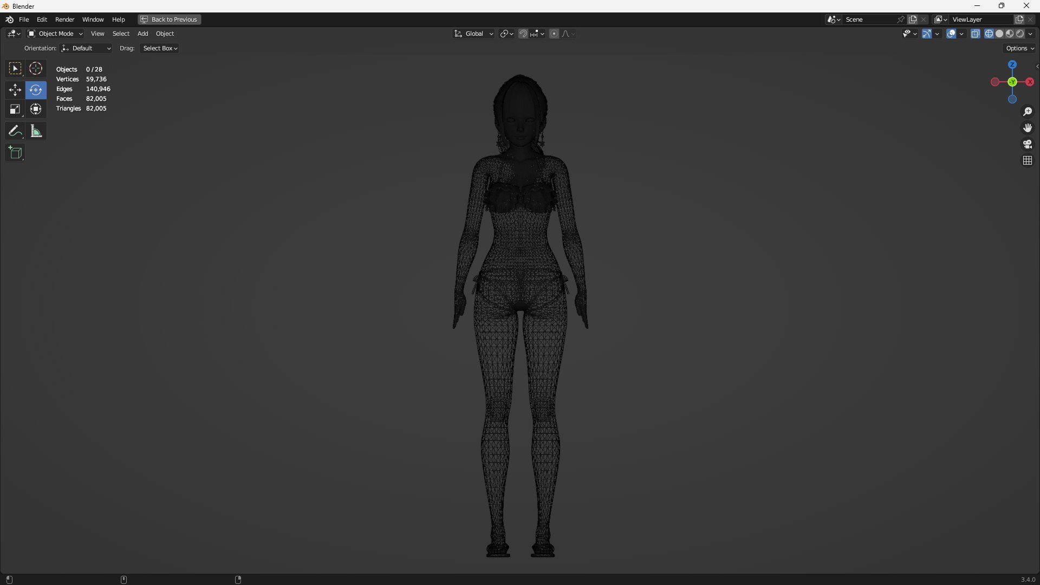Choose the Annotate pencil tool

tap(15, 131)
